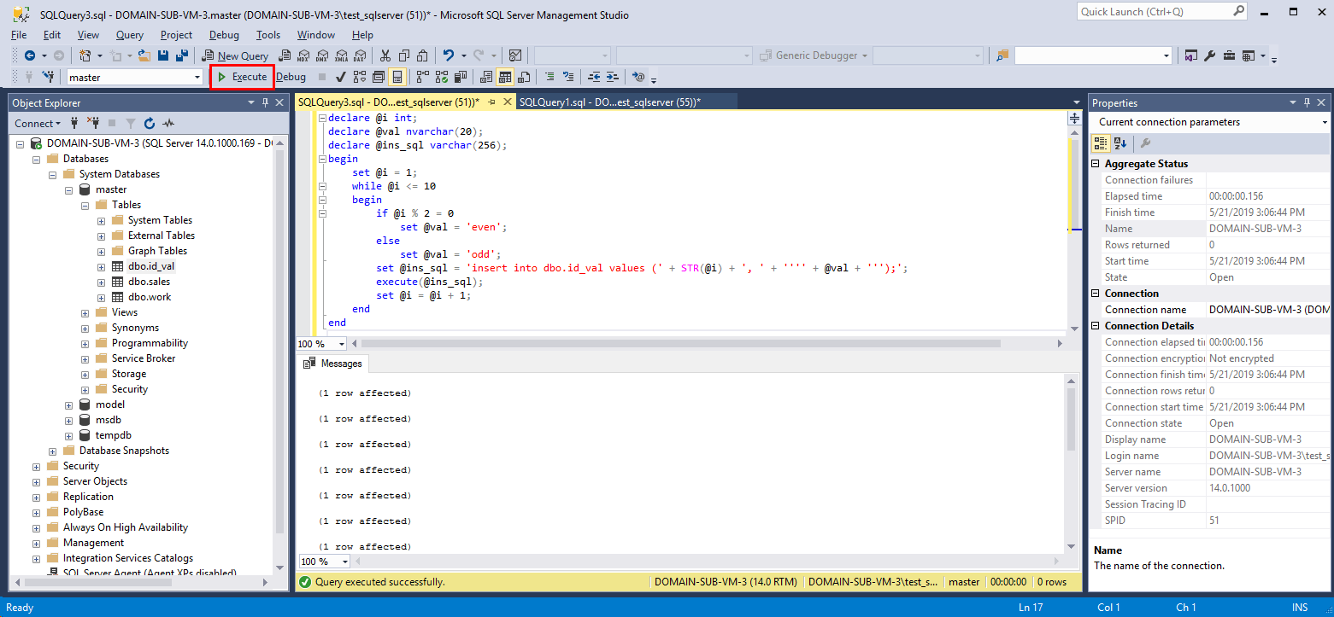
Task: Collapse the Databases node
Action: click(36, 159)
